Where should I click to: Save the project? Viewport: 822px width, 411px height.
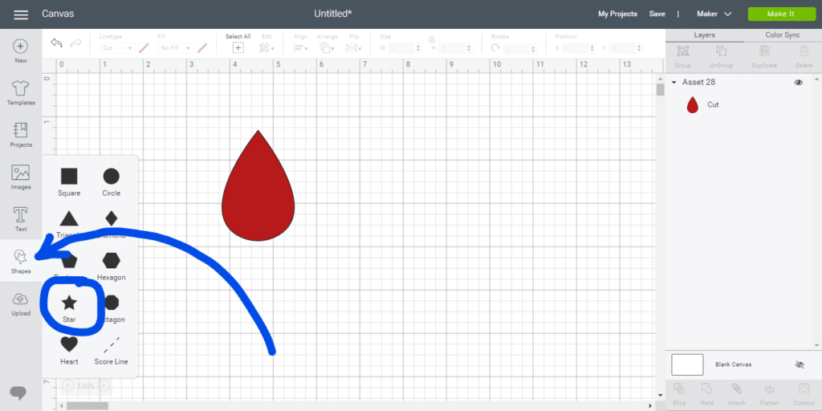(x=657, y=14)
